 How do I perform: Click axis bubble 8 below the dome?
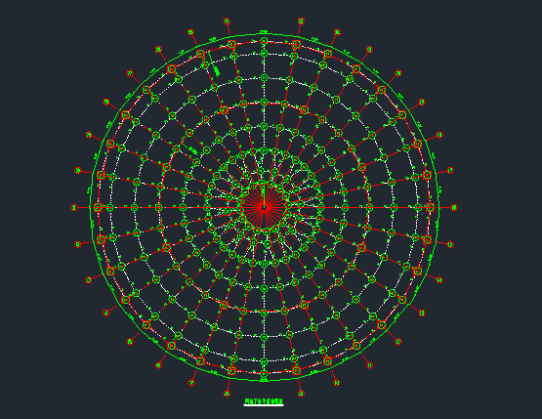(x=228, y=394)
